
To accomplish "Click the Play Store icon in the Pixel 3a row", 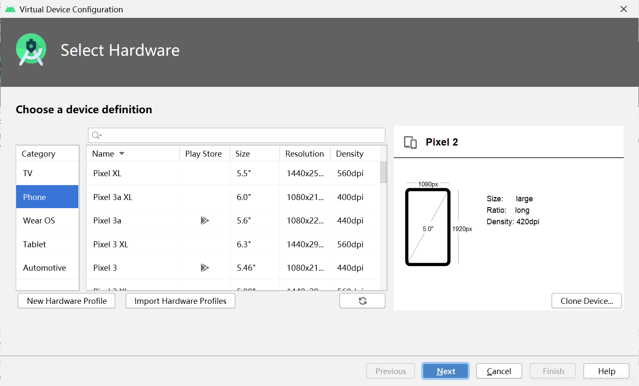I will coord(205,220).
